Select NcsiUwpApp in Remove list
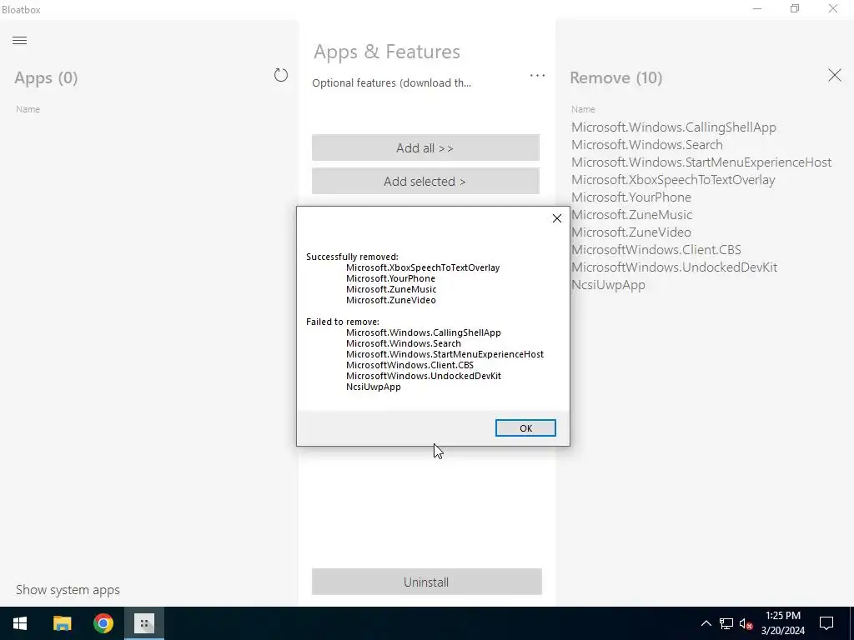The width and height of the screenshot is (854, 640). click(x=608, y=285)
